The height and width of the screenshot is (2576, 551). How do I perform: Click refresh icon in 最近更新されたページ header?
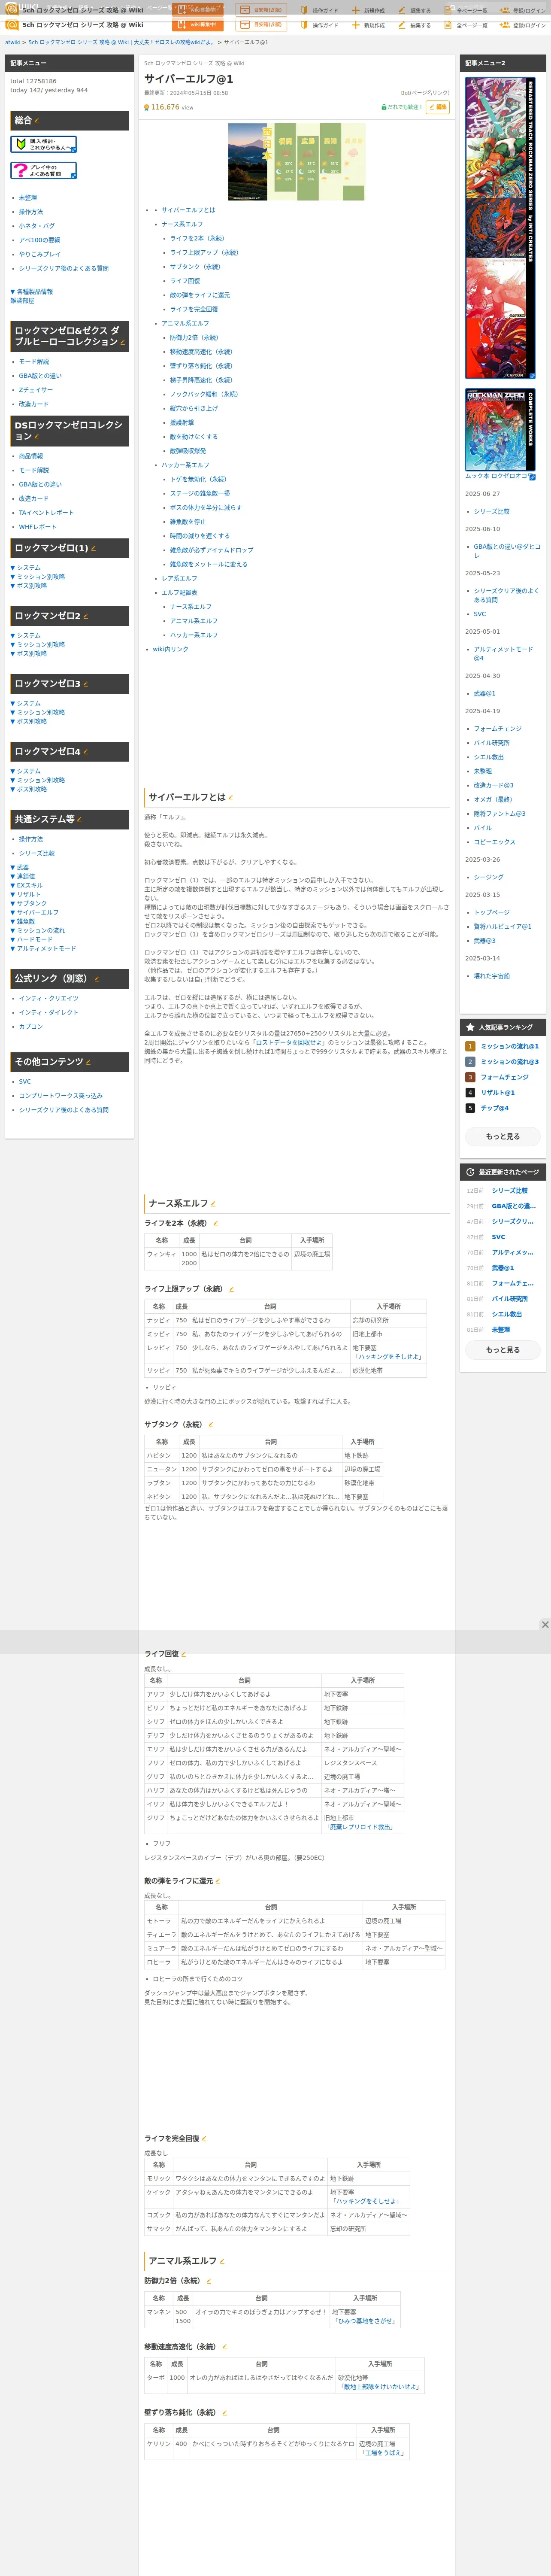pos(470,1172)
